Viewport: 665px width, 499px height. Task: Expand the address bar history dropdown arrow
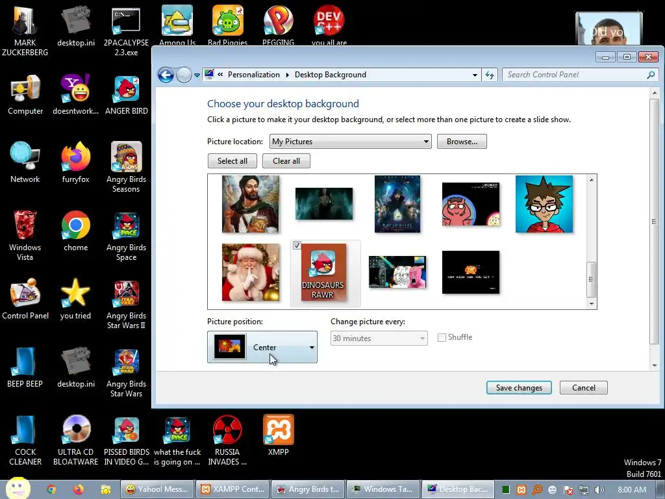pos(475,75)
